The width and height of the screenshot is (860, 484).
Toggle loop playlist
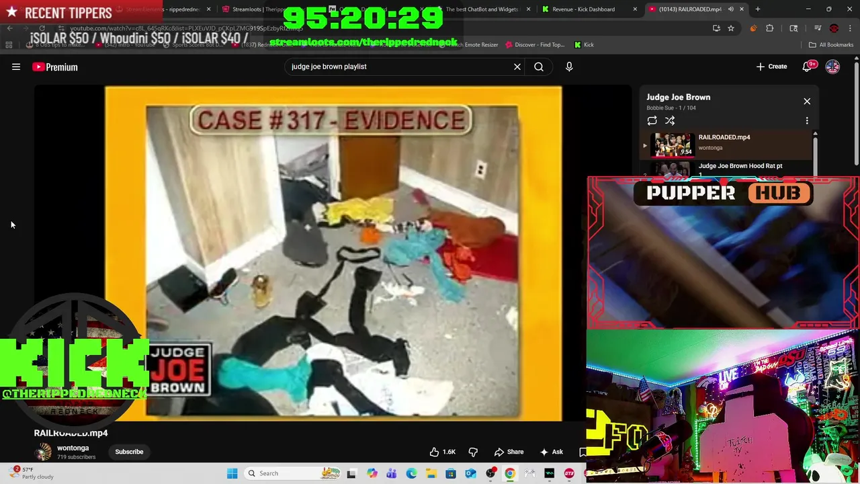coord(652,120)
